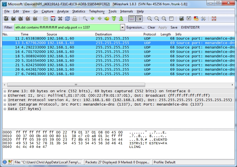Zoom in on packet text
This screenshot has width=237, height=167.
[x=150, y=19]
